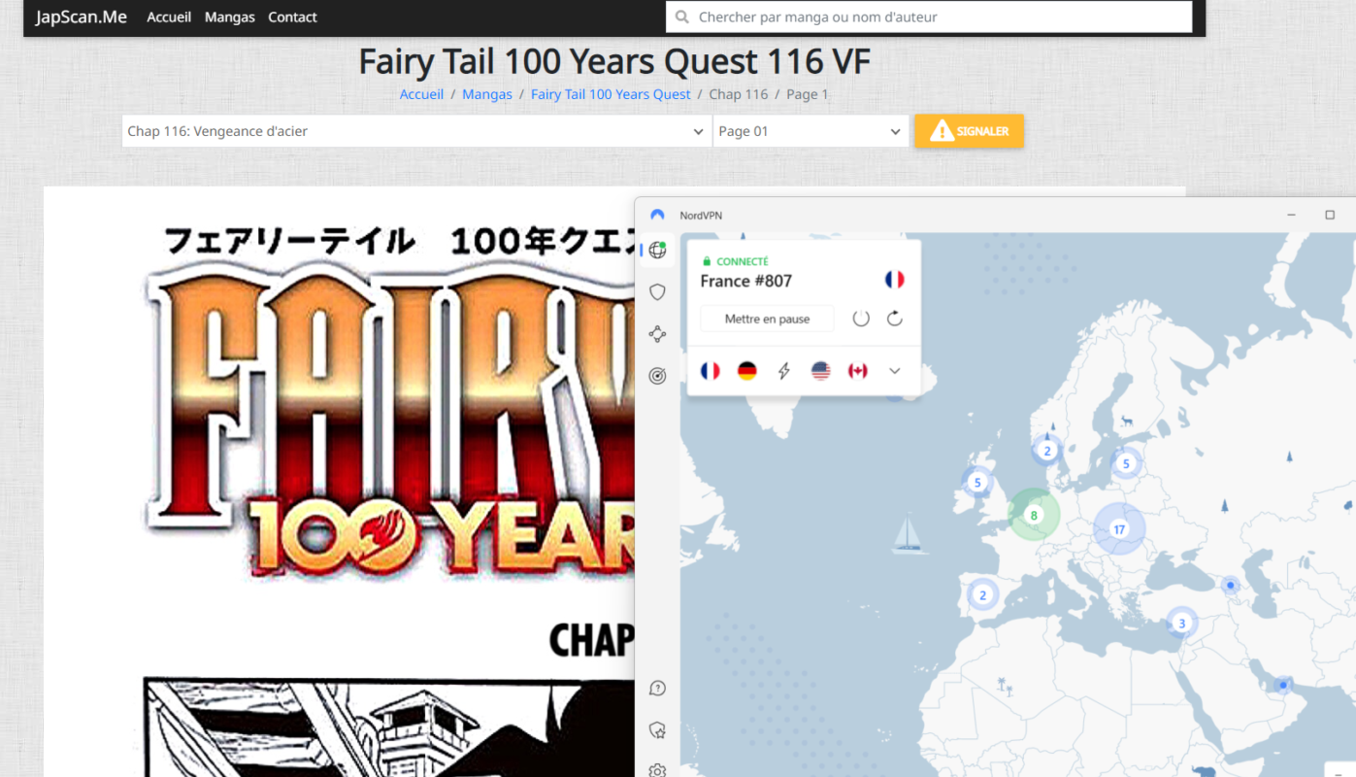Click the Page 1 breadcrumb text

click(808, 94)
